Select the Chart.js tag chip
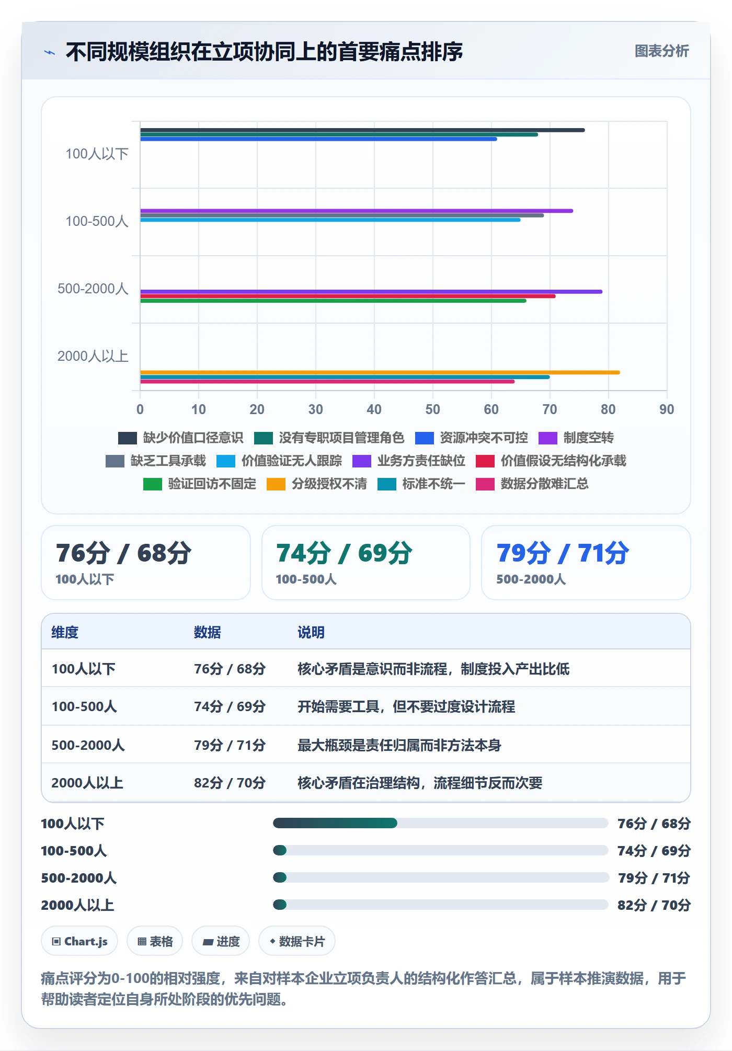 click(79, 941)
